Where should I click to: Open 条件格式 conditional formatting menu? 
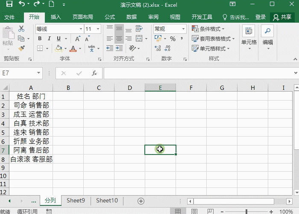coord(208,29)
